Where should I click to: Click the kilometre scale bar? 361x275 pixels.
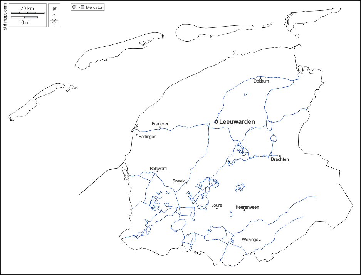click(28, 13)
